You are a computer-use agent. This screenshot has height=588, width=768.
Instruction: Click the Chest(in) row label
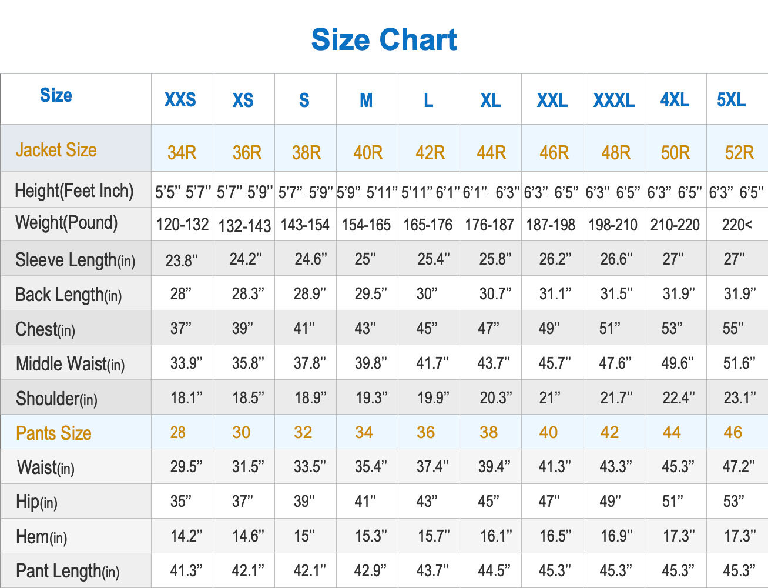point(45,329)
